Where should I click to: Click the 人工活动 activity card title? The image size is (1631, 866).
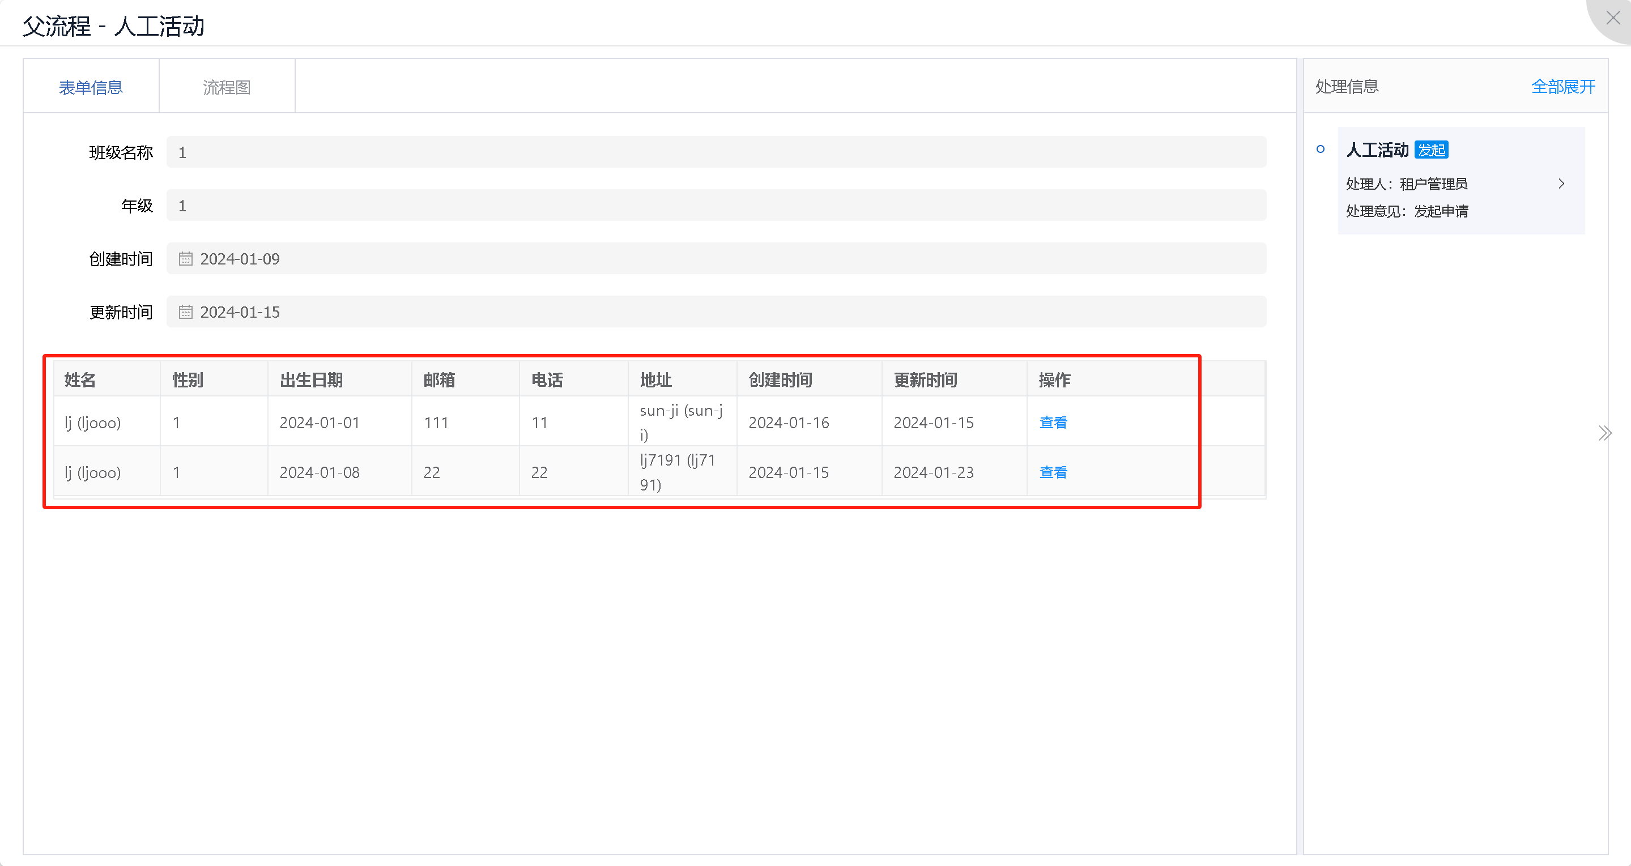pos(1377,150)
